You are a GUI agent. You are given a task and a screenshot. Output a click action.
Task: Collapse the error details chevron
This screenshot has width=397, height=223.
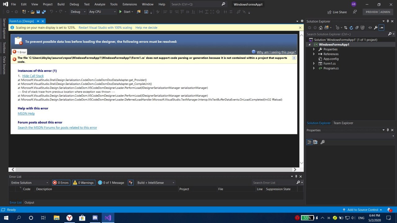pos(294,58)
